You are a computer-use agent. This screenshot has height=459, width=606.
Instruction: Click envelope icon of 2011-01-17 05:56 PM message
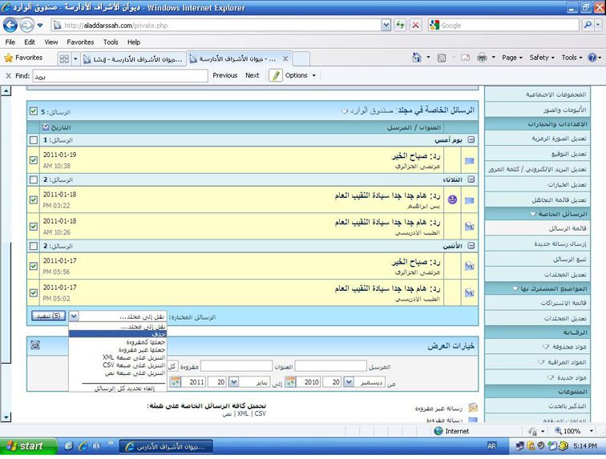click(x=469, y=266)
